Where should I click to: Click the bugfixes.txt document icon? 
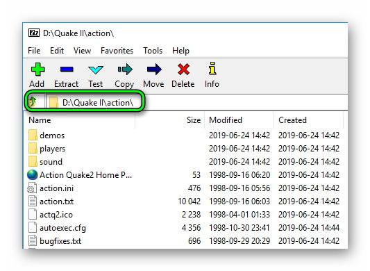click(x=33, y=241)
